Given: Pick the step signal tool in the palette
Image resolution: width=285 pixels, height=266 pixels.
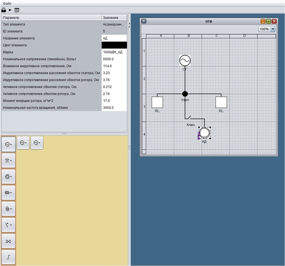Looking at the screenshot, I should point(8,257).
